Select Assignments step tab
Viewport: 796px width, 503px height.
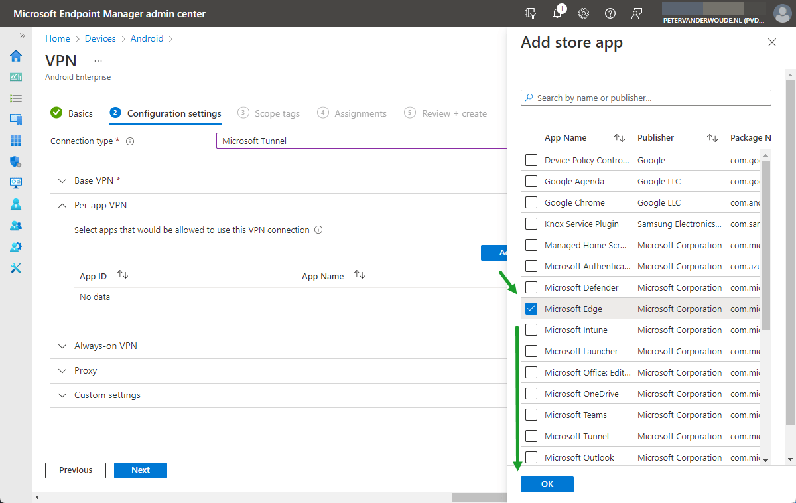pos(352,113)
